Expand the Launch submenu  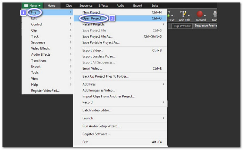coord(120,118)
